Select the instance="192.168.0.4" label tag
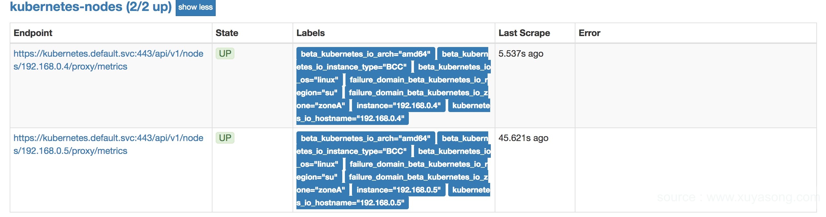Viewport: 826px width, 217px height. [x=398, y=106]
